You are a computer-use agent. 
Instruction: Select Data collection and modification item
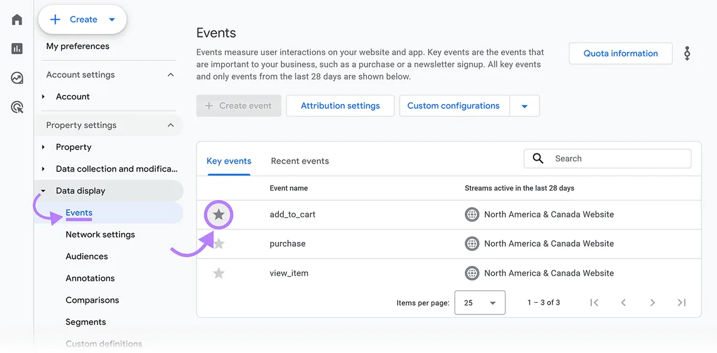(x=117, y=169)
